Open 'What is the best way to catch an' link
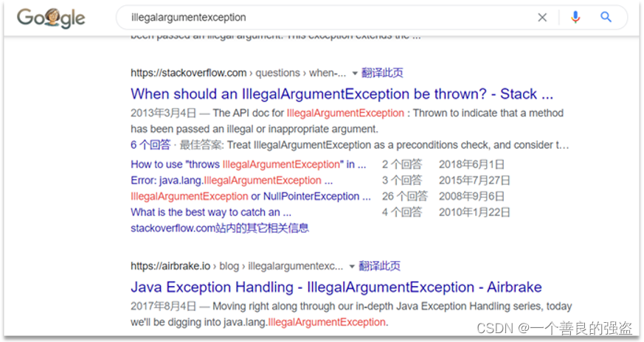Screen dimensions: 644x342 click(x=211, y=212)
